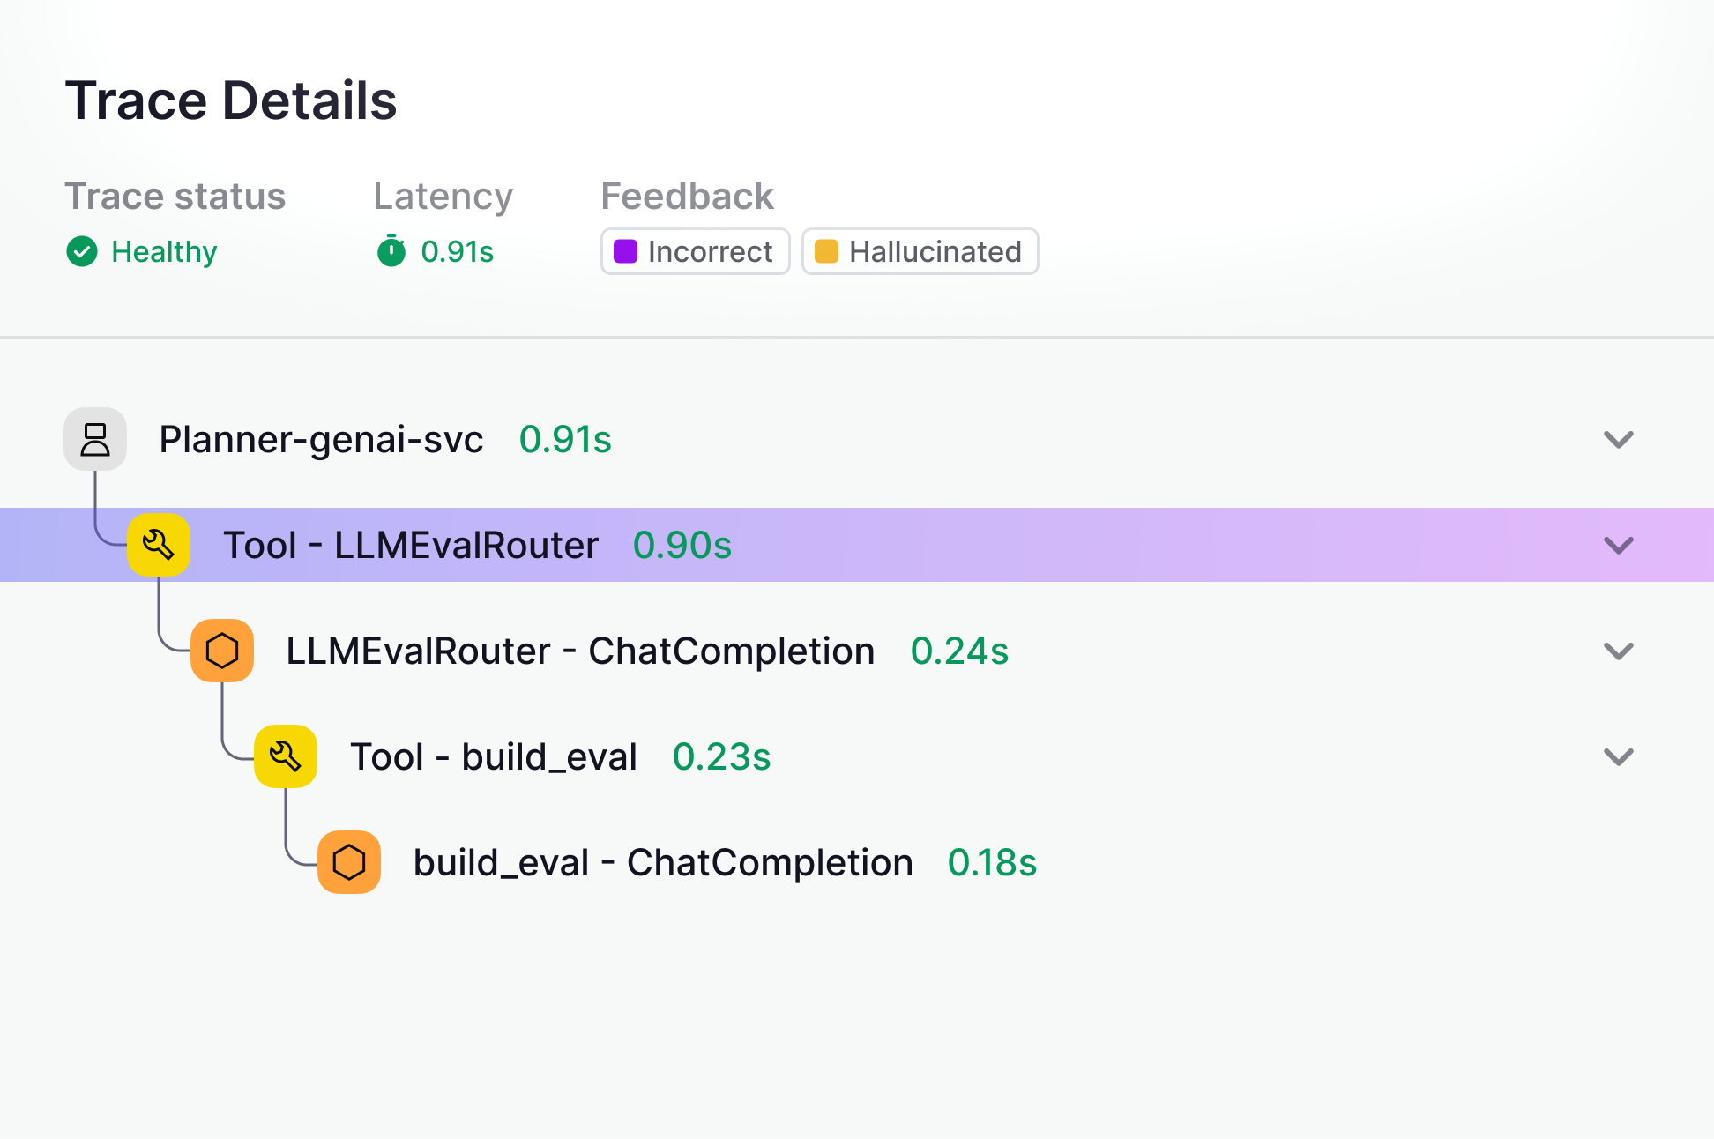Click the purple Incorrect color swatch
The image size is (1714, 1139).
[x=625, y=251]
